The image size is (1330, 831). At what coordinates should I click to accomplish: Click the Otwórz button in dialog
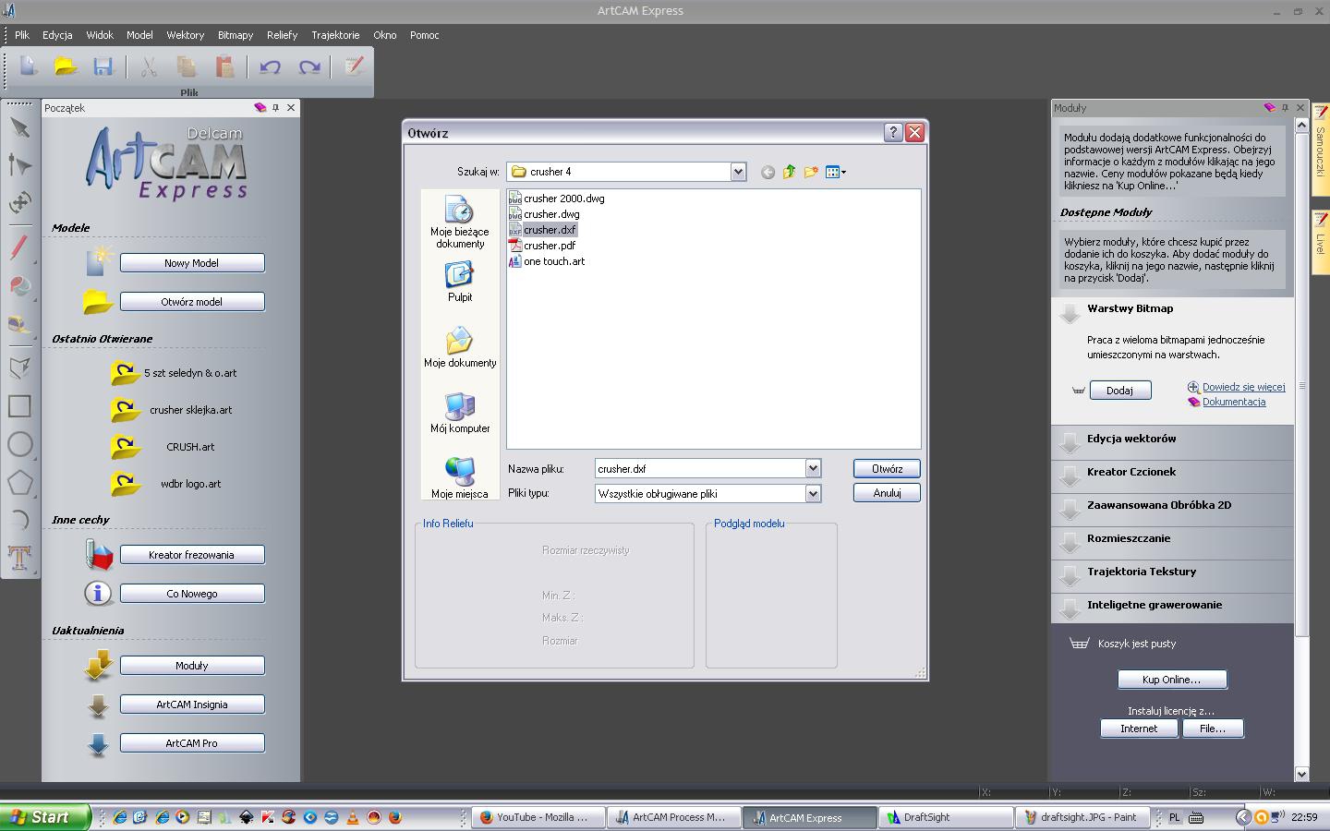887,469
